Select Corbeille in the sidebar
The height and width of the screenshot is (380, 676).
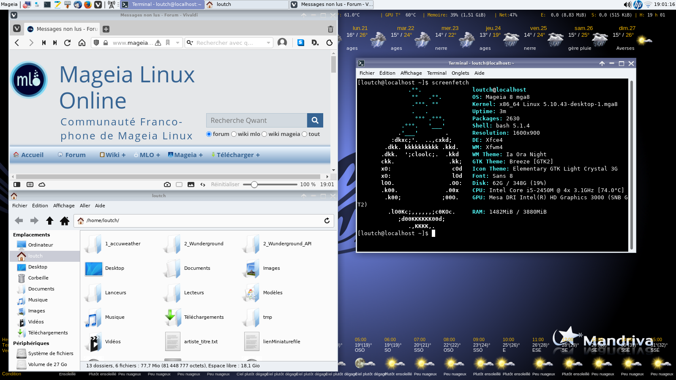44,278
